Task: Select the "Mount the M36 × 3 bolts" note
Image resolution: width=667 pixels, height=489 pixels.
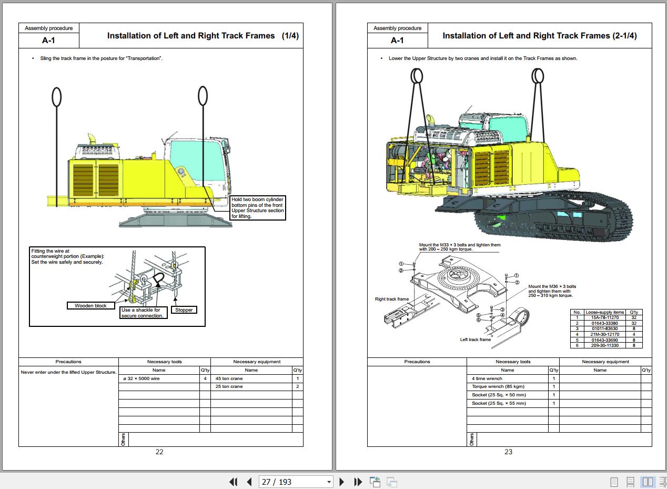Action: pos(552,291)
